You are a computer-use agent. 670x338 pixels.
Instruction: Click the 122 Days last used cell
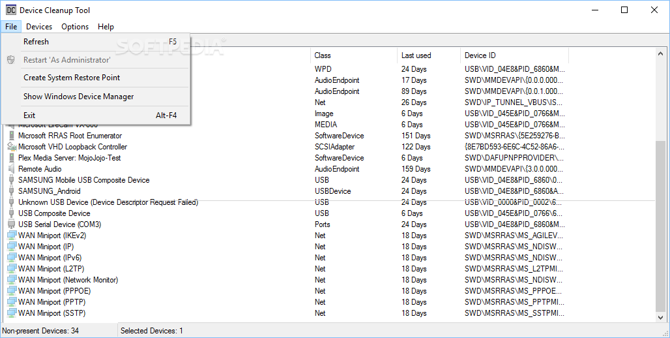(x=416, y=147)
